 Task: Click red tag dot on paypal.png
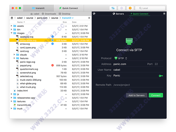click(x=53, y=65)
